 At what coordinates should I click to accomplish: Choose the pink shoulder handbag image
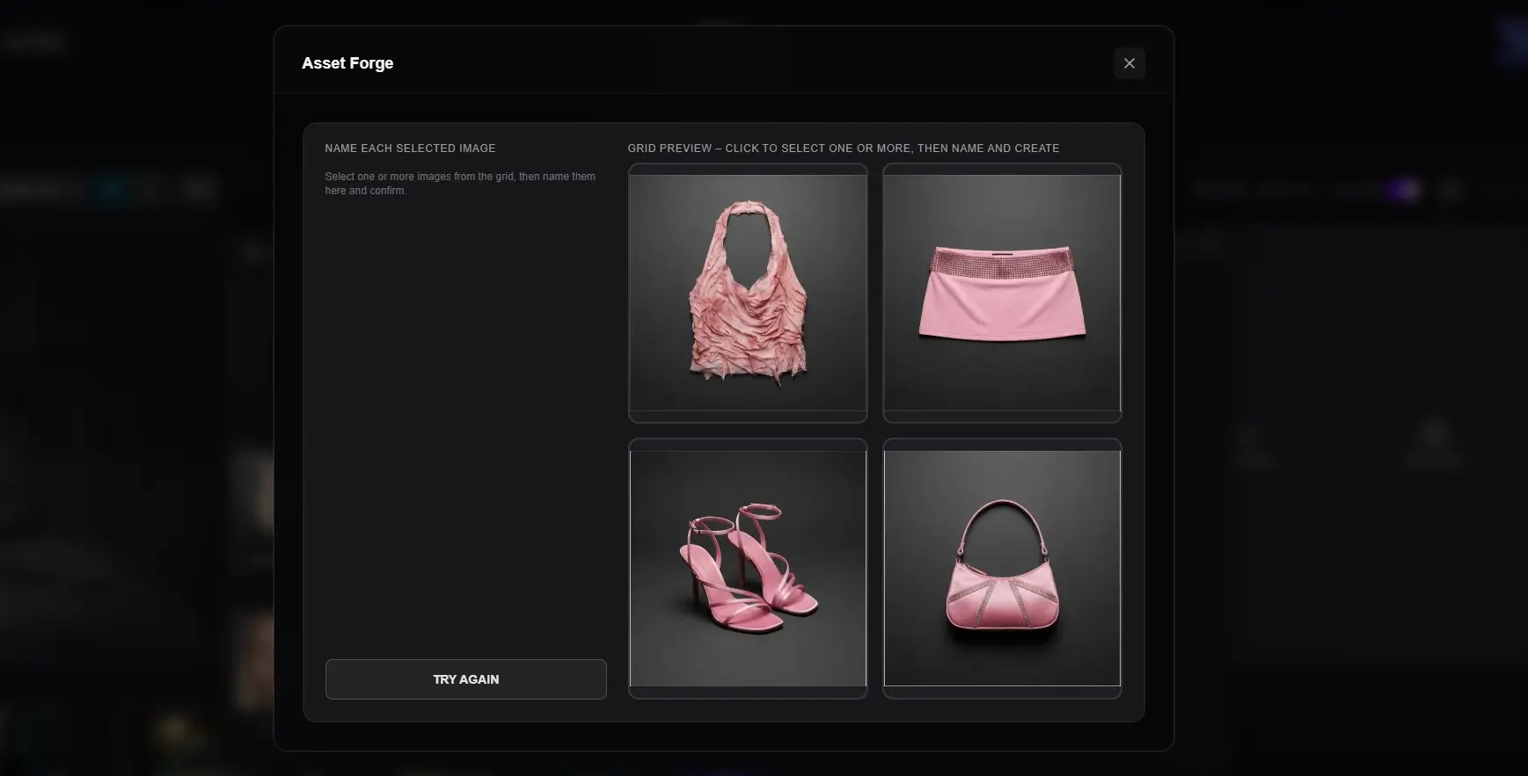[1002, 568]
